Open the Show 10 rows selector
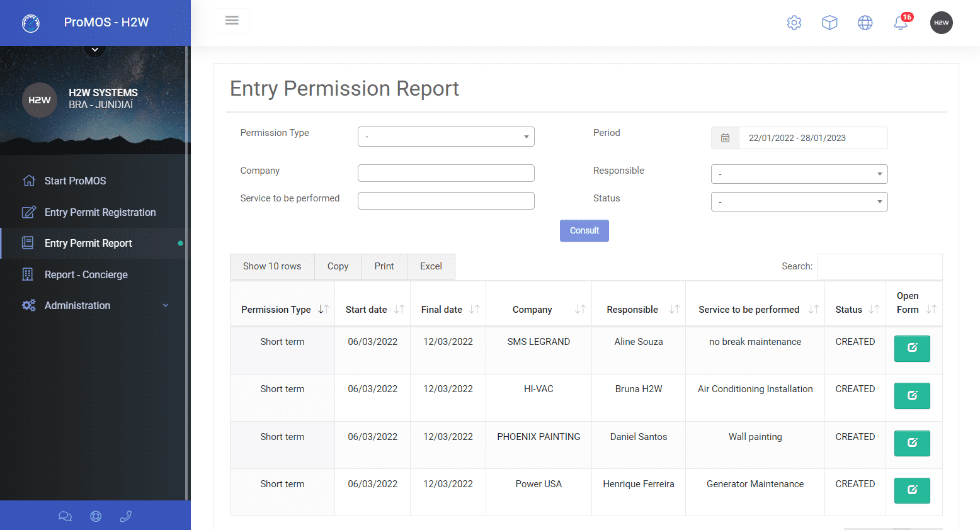This screenshot has width=980, height=530. tap(272, 266)
